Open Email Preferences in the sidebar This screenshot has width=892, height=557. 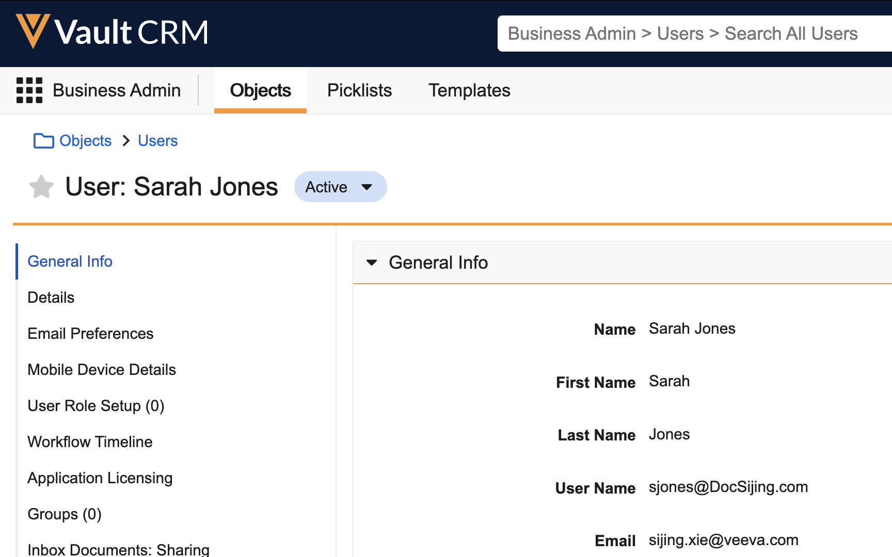(90, 334)
